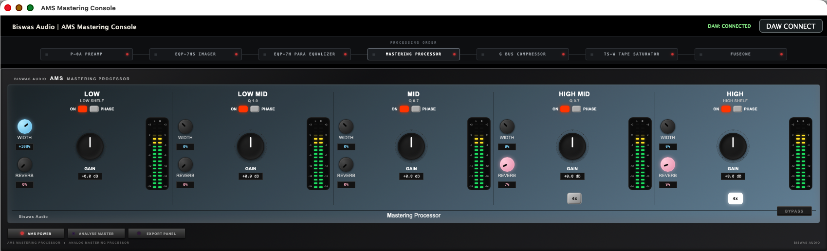Toggle the red LED on FuseOne module
Image resolution: width=827 pixels, height=251 pixels.
(x=781, y=54)
